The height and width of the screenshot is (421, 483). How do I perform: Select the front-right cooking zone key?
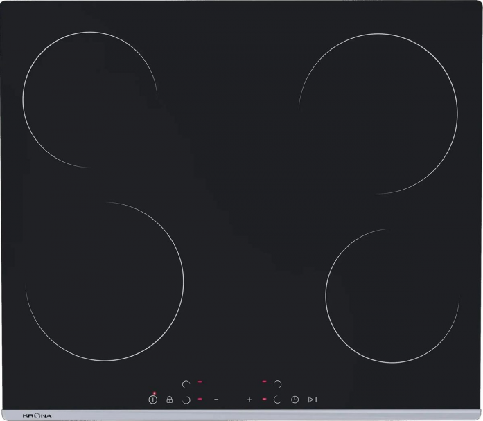pos(278,400)
